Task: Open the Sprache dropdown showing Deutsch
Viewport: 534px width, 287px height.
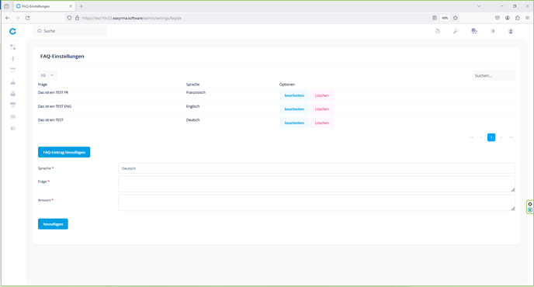Action: 317,168
